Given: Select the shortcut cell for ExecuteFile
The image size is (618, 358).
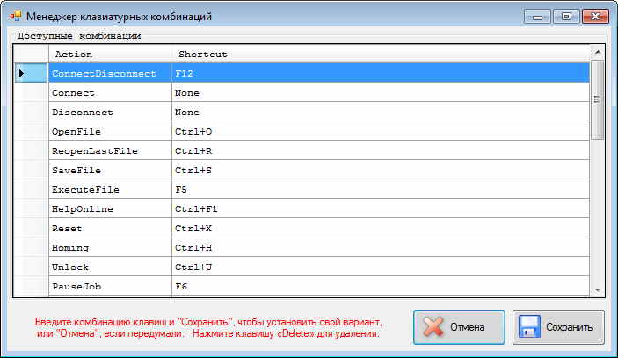Looking at the screenshot, I should [380, 190].
